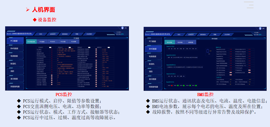Image resolution: width=270 pixels, height=127 pixels.
Task: Toggle the 启动命令 switch in PCS parameters
Action: click(x=51, y=47)
